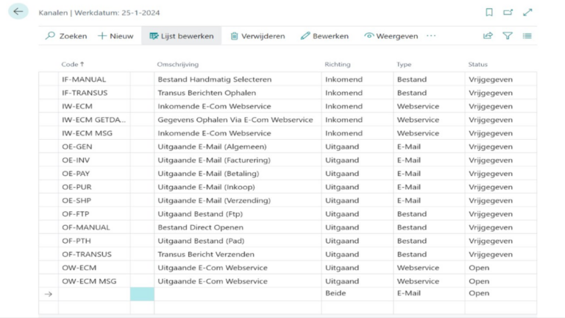Click Weergeven action
Image resolution: width=565 pixels, height=318 pixels.
click(391, 35)
